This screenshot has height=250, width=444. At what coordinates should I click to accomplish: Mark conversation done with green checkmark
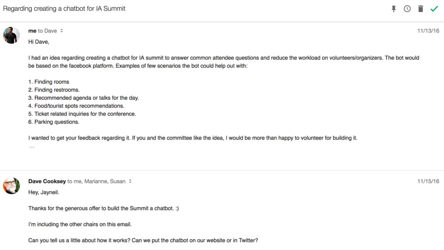point(434,9)
